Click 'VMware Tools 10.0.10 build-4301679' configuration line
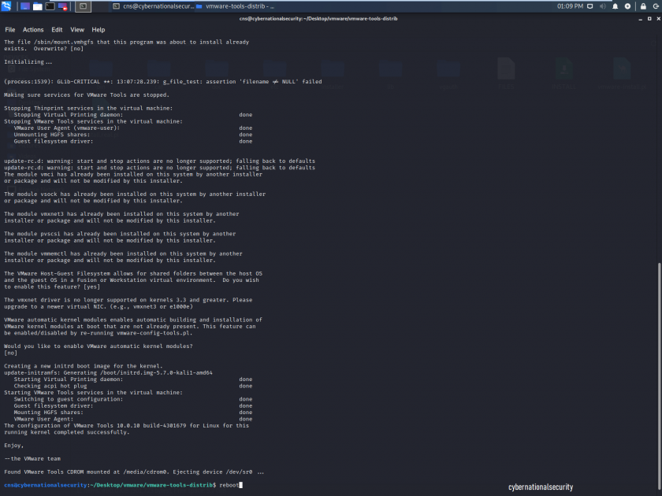This screenshot has height=496, width=662. [x=126, y=426]
